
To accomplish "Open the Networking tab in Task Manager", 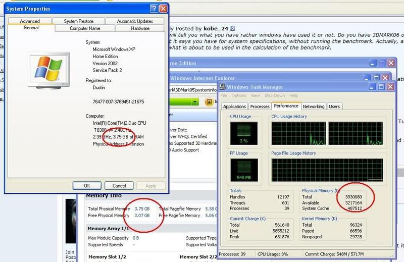I will (314, 107).
